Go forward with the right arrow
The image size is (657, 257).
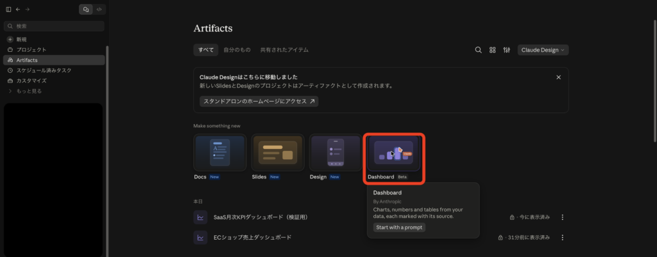(27, 9)
